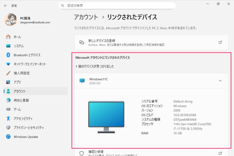Click the network Wi-Fi icon
Image resolution: width=234 pixels, height=156 pixels.
tap(8, 64)
